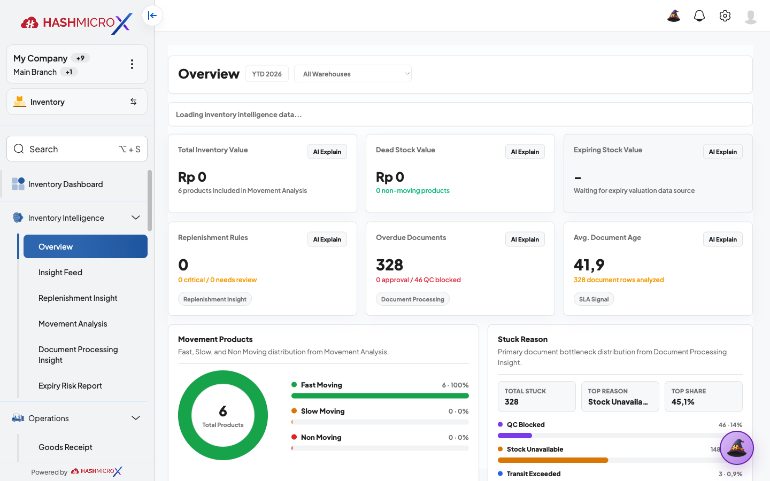770x481 pixels.
Task: Switch module using the Inventory swap arrows
Action: pyautogui.click(x=133, y=102)
